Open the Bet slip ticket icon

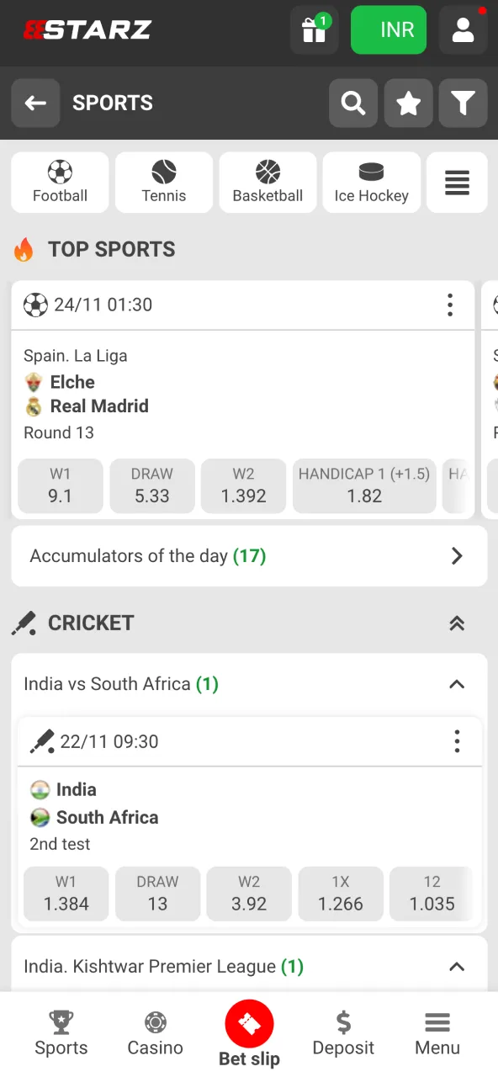[x=249, y=1025]
